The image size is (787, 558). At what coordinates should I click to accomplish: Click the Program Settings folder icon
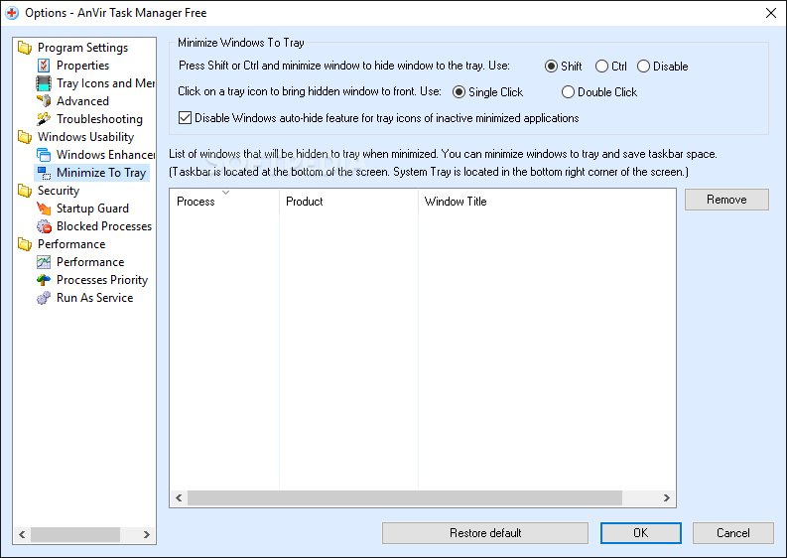[x=25, y=48]
